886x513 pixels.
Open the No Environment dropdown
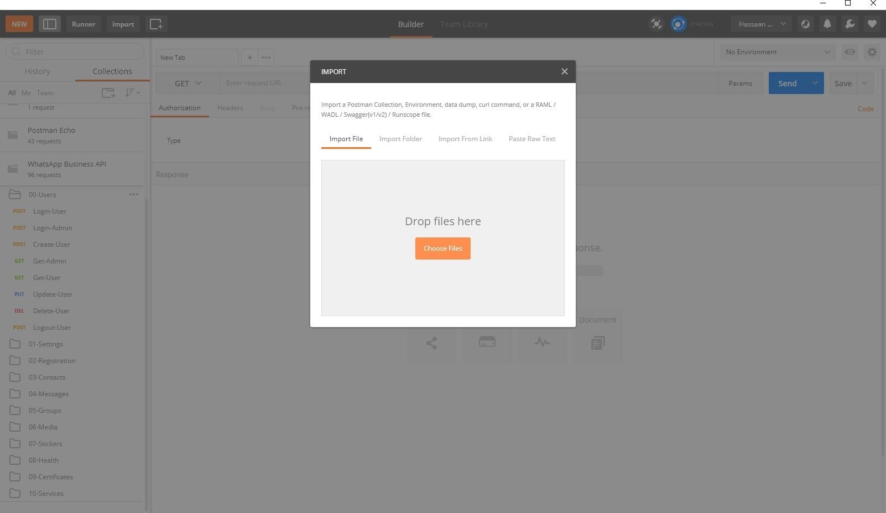tap(777, 52)
